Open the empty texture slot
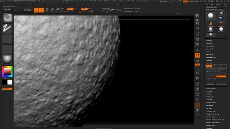This screenshot has width=230, height=129. pyautogui.click(x=7, y=49)
